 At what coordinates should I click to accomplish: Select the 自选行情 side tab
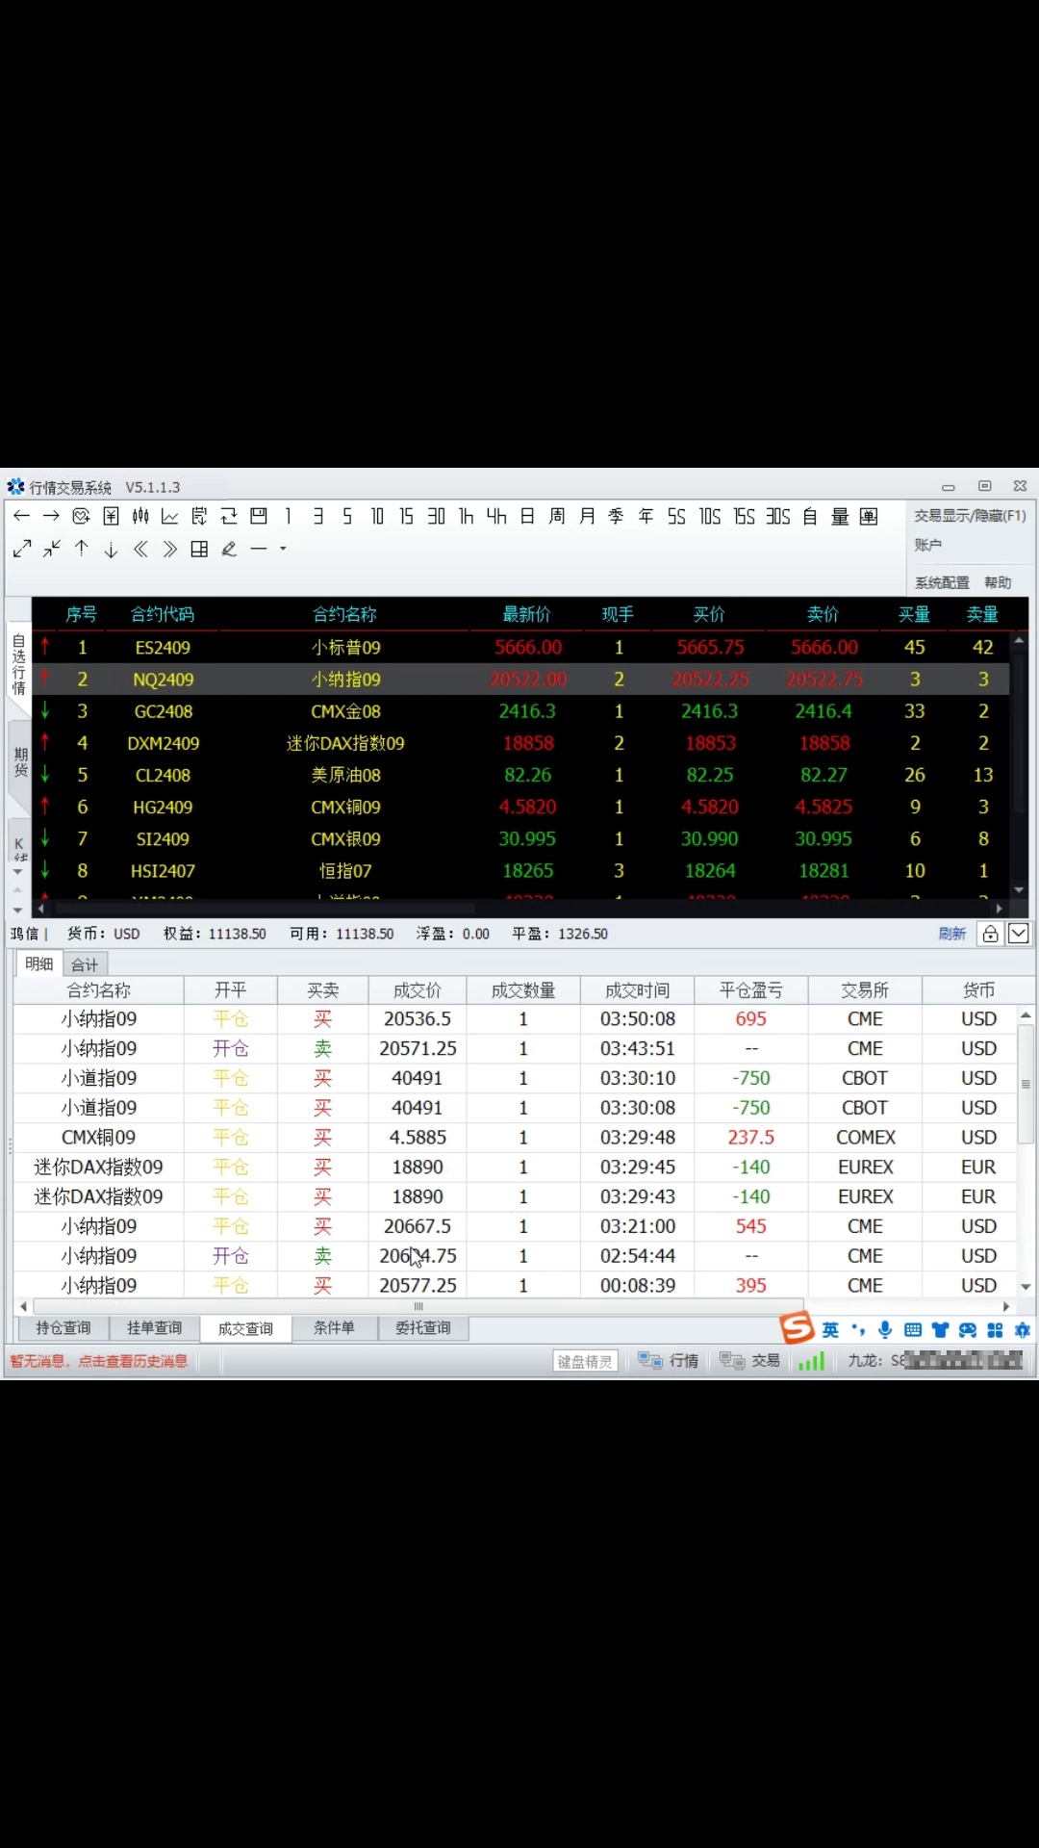click(x=18, y=664)
